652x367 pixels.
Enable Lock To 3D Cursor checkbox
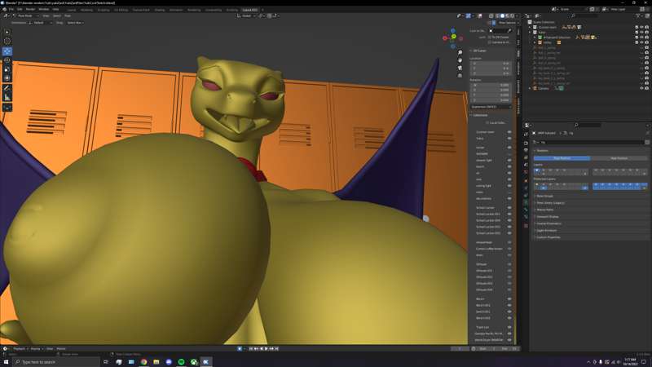point(490,37)
